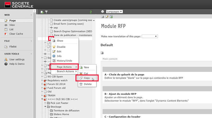
Task: Click Clear Cache in the sidebar
Action: 16,34
